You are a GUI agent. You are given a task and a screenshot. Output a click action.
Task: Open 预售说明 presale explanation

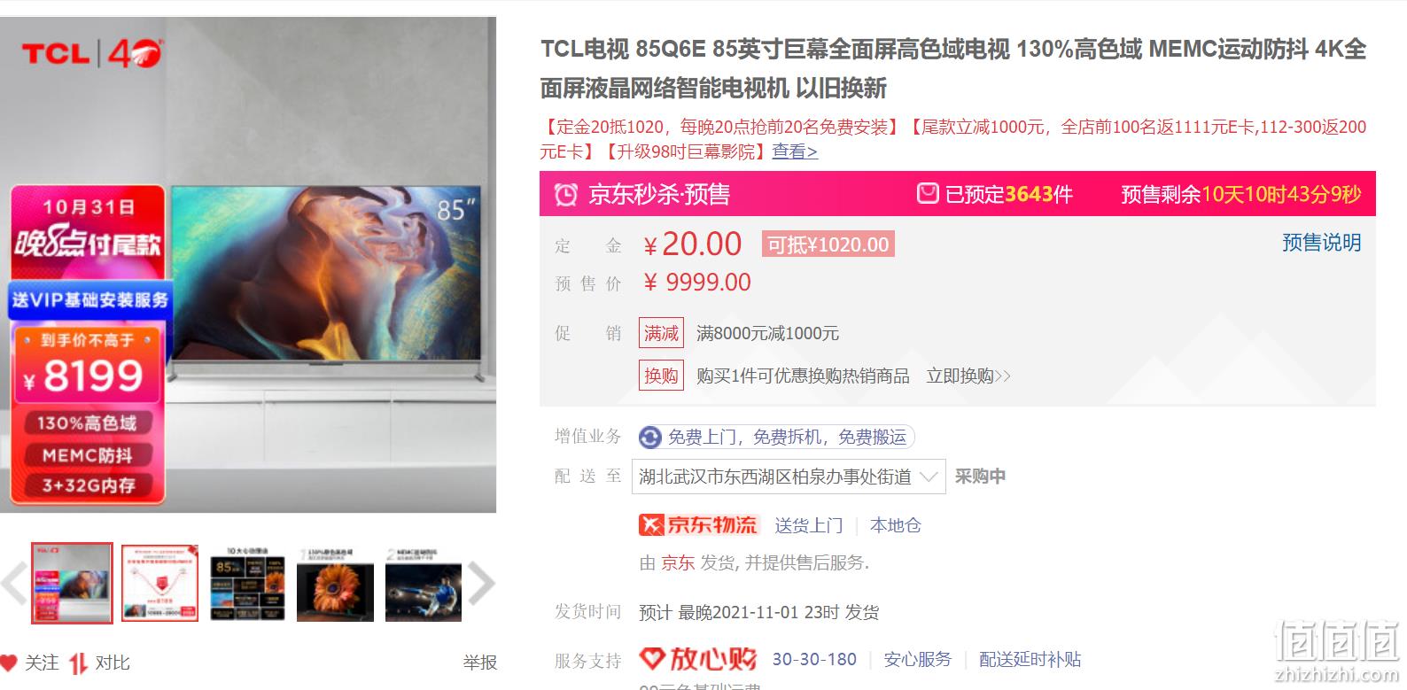pyautogui.click(x=1321, y=243)
